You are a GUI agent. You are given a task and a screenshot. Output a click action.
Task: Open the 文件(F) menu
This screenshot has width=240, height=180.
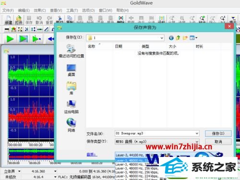pyautogui.click(x=8, y=11)
